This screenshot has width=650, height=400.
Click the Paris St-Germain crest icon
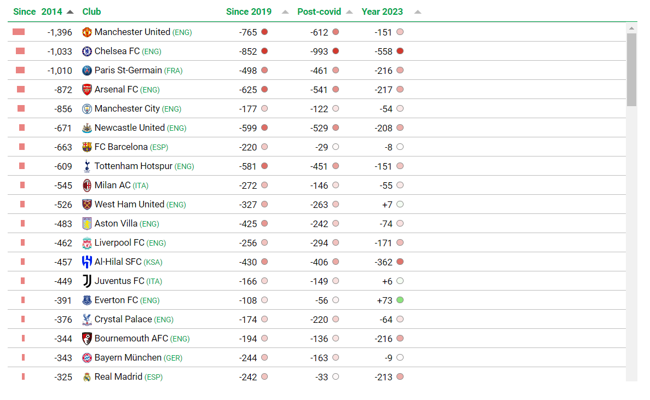87,71
